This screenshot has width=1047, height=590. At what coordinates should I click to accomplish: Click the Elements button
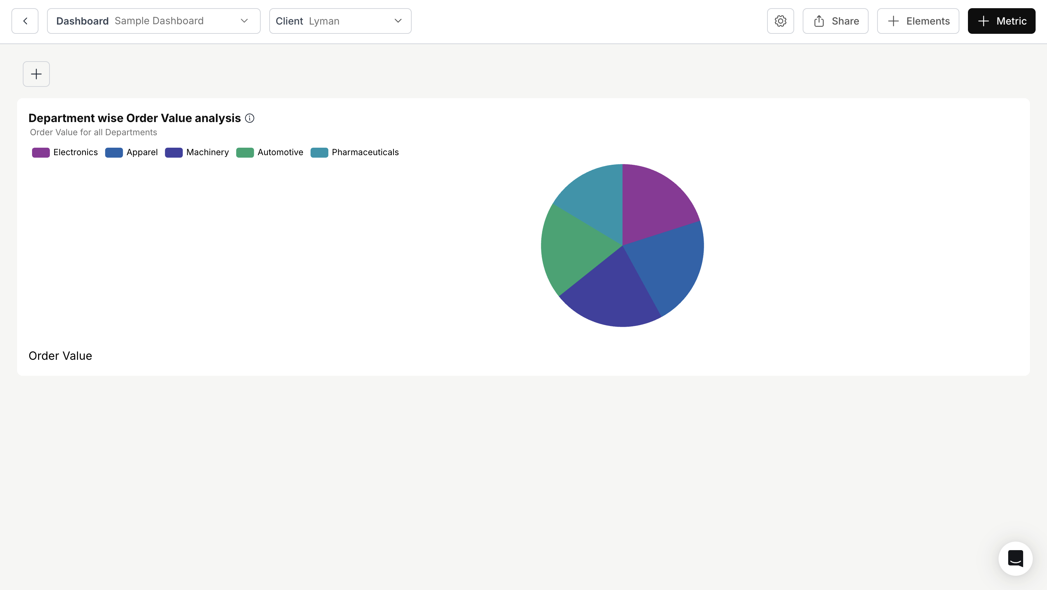(918, 21)
